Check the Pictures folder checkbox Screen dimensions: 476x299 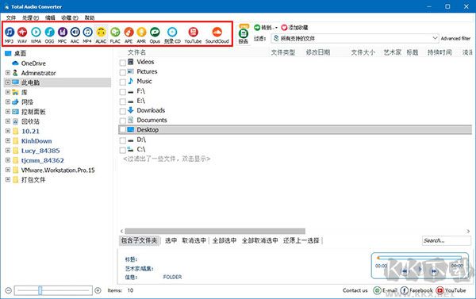[x=123, y=72]
